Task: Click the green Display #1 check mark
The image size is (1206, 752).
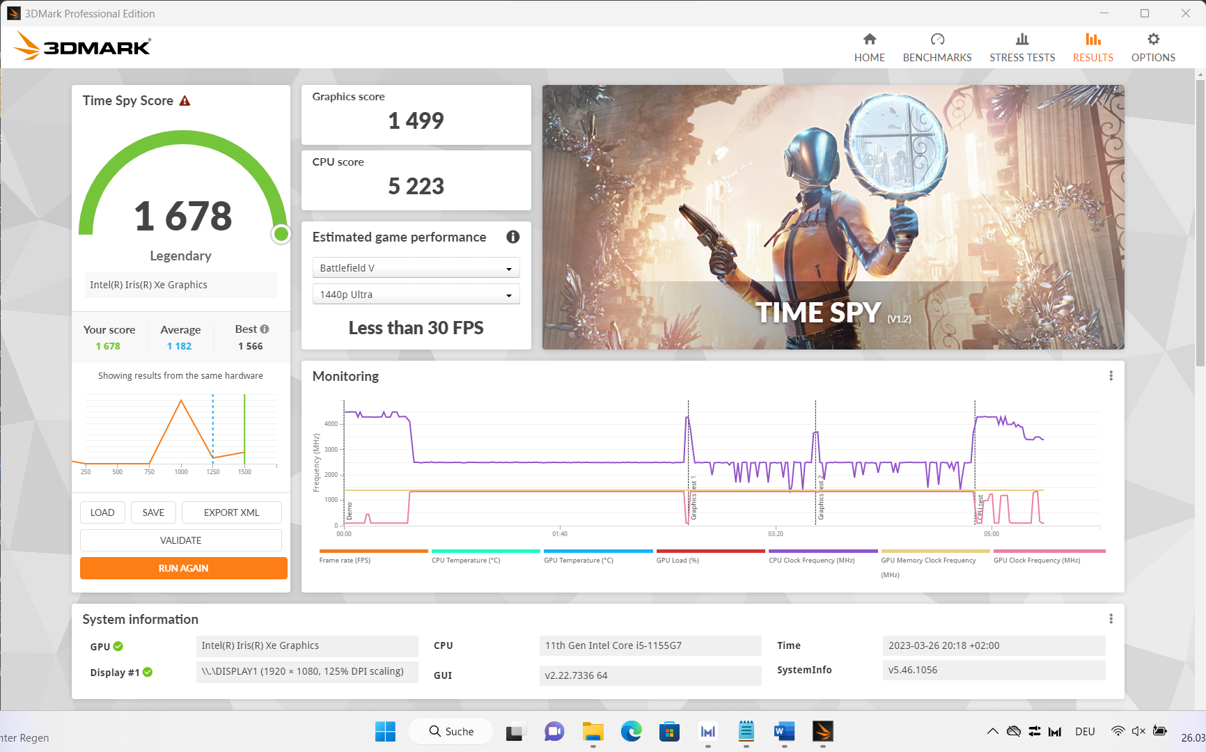Action: (x=148, y=672)
